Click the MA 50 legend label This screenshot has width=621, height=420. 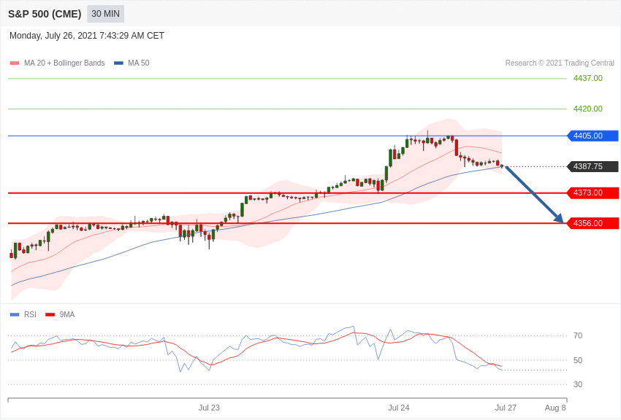(x=138, y=63)
